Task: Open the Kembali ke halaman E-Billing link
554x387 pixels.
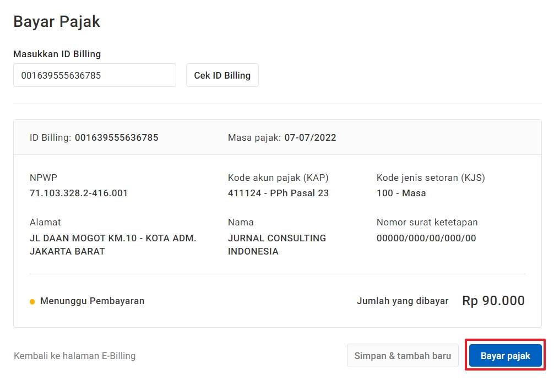Action: (x=74, y=356)
